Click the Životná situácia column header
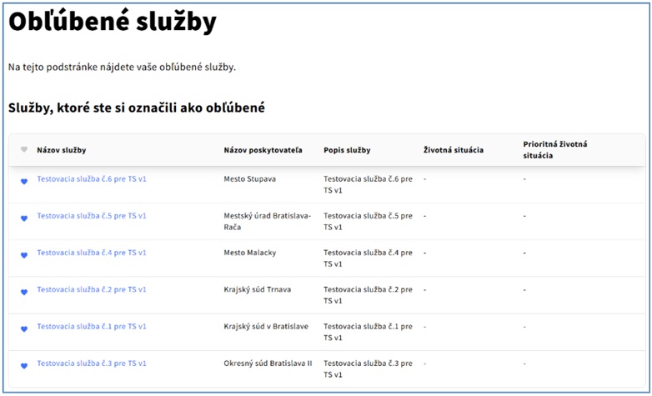The width and height of the screenshot is (652, 396). click(x=454, y=150)
